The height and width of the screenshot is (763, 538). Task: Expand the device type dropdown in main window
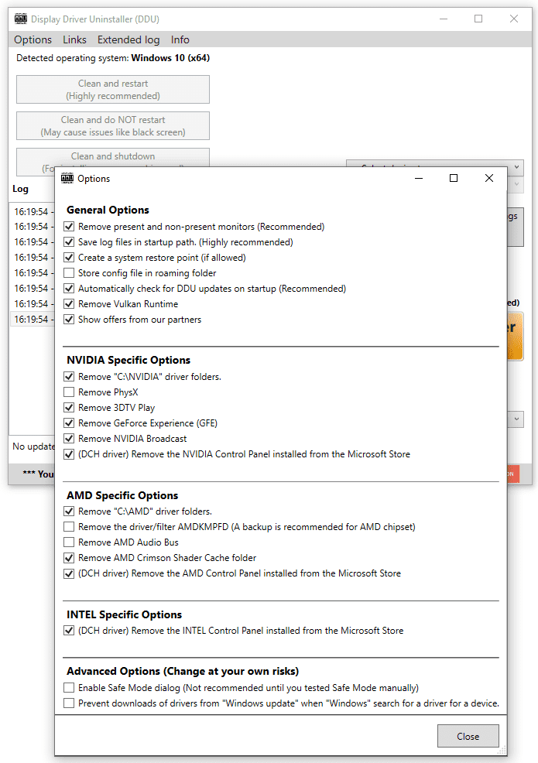point(516,167)
